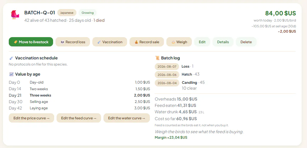Click the Candling · 45 log entry
Viewport: 307px width, 148px height.
coord(193,82)
